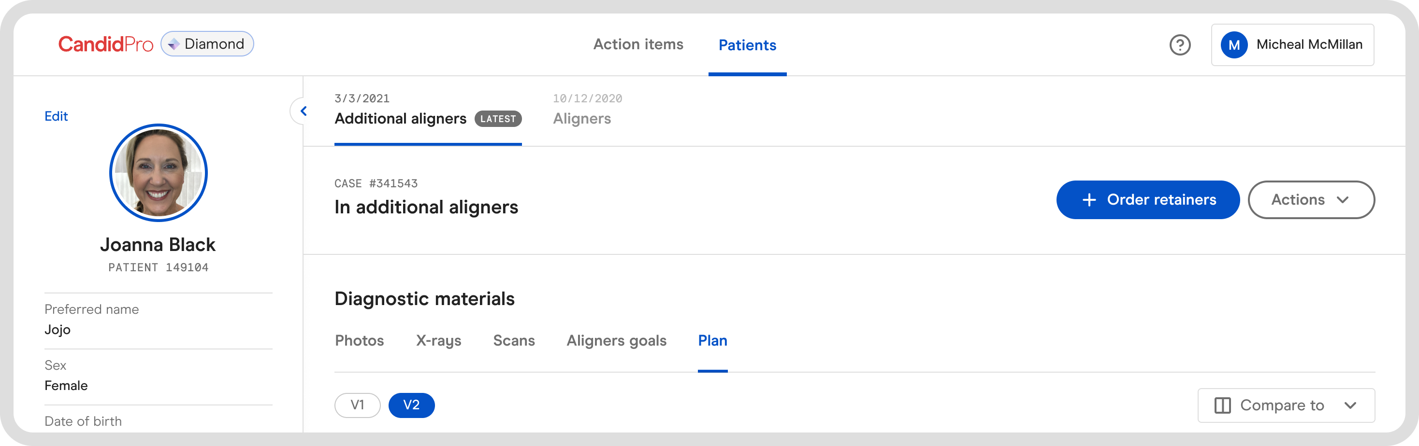The image size is (1419, 446).
Task: Click Joanna Black's profile photo
Action: (159, 173)
